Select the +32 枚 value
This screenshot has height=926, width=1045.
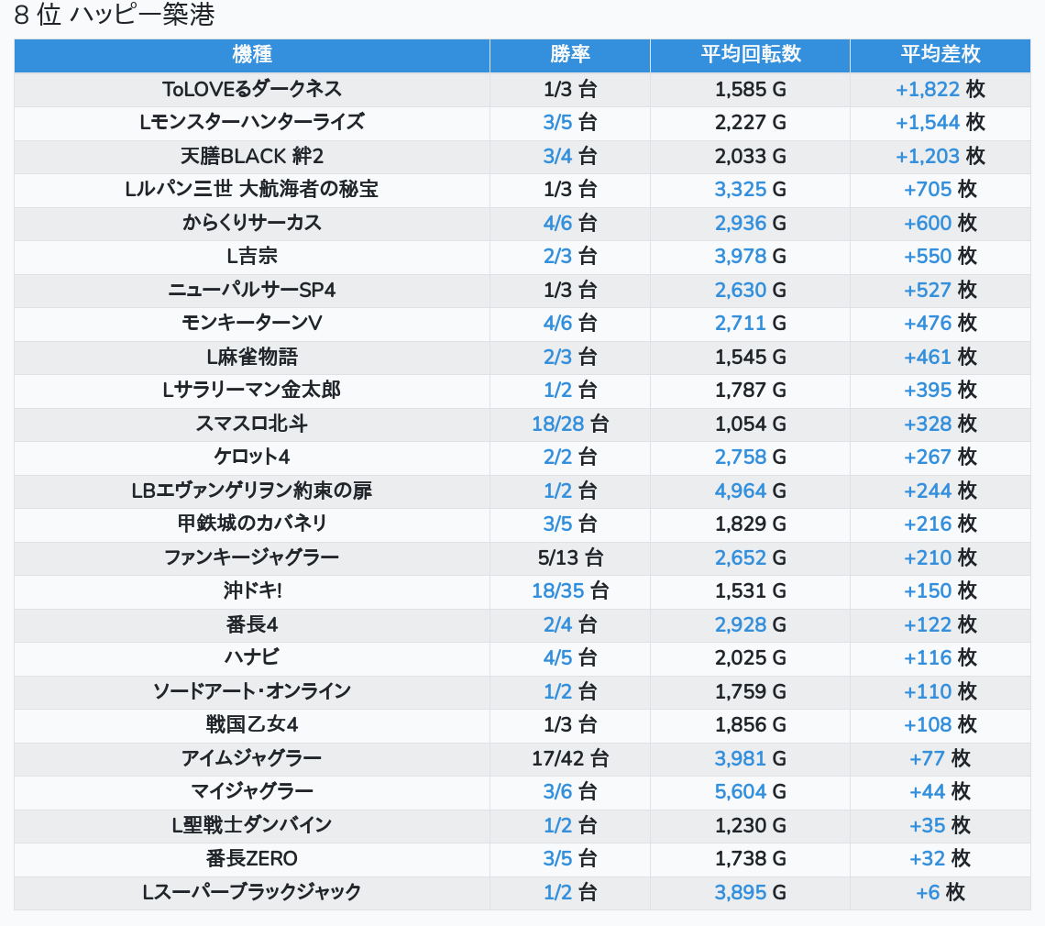[940, 859]
